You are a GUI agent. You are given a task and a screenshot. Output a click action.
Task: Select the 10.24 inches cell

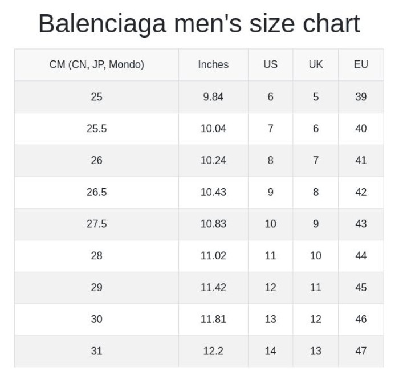(x=213, y=161)
